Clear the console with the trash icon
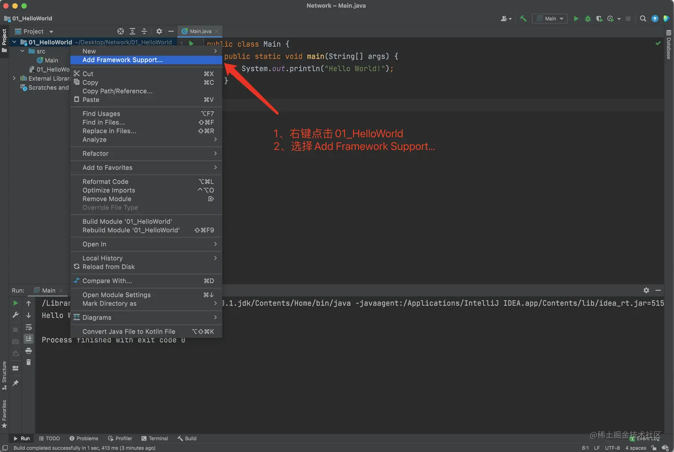This screenshot has height=452, width=674. tap(29, 362)
